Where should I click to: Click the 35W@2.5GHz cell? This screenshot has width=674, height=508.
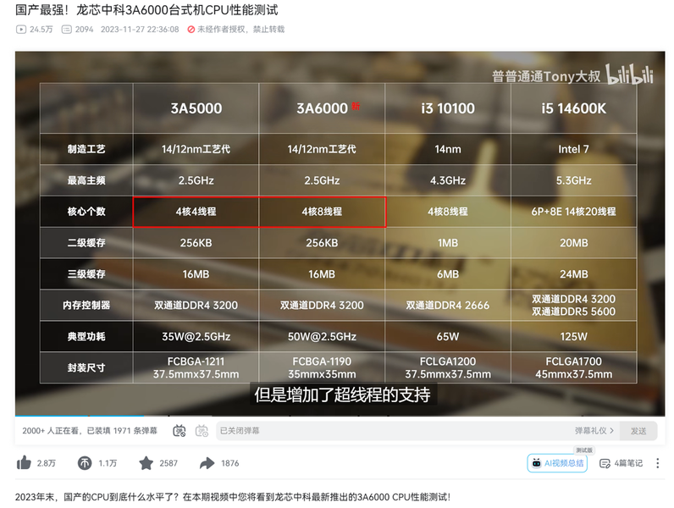pos(196,336)
